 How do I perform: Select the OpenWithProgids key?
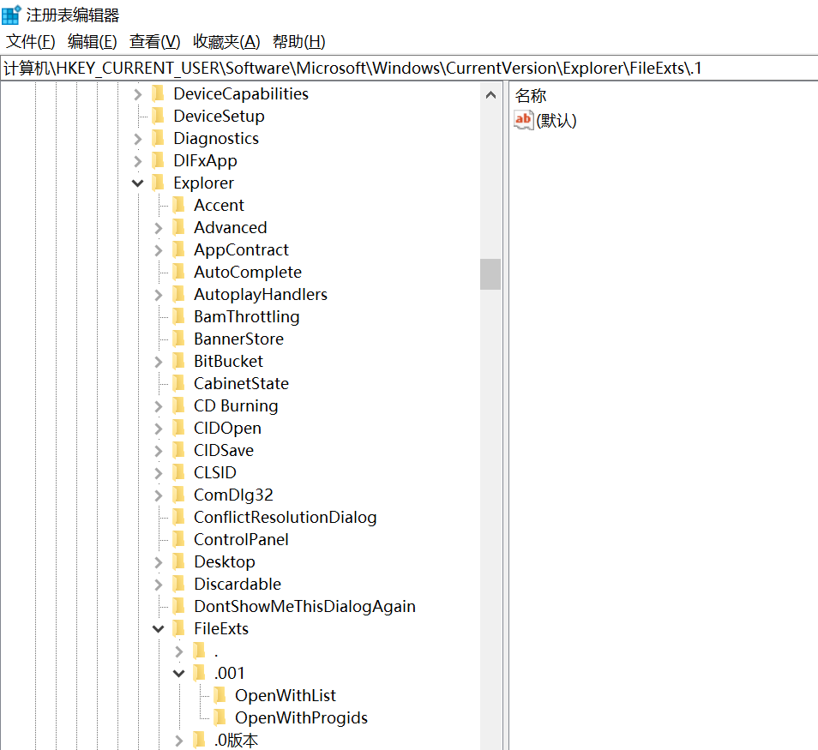[x=302, y=717]
